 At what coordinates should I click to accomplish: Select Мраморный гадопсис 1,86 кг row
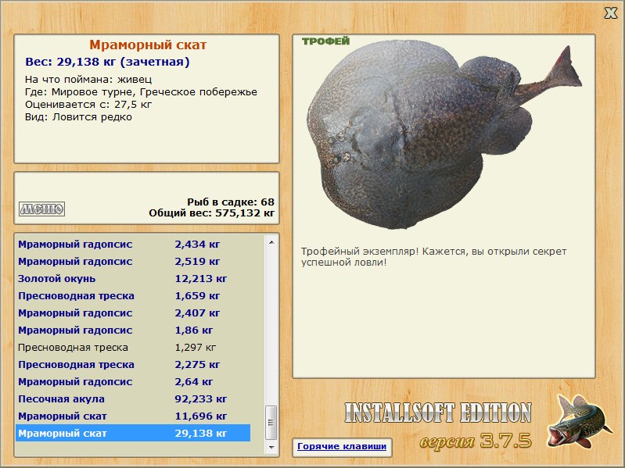(x=133, y=330)
